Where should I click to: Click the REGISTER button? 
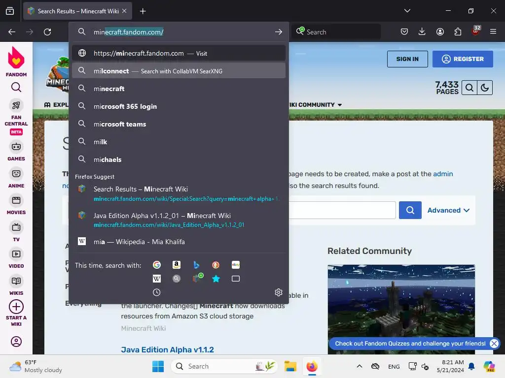tap(463, 59)
